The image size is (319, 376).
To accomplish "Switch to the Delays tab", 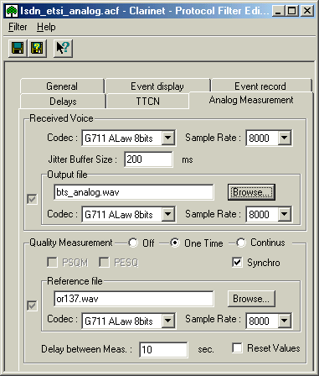I will pyautogui.click(x=63, y=102).
